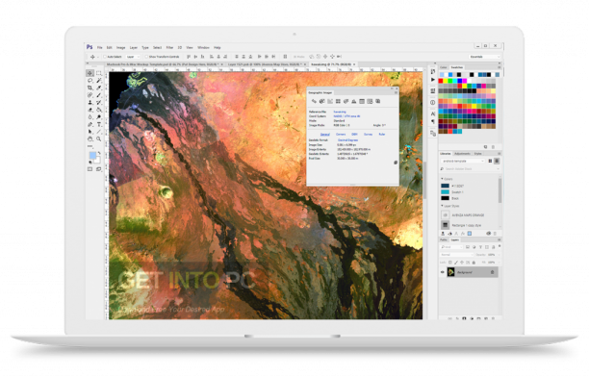Select the Line shape tool
The height and width of the screenshot is (377, 589).
99,132
